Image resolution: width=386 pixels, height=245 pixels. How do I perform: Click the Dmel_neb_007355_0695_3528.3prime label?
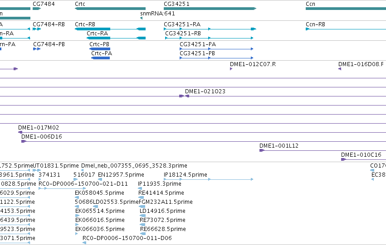[x=134, y=166]
